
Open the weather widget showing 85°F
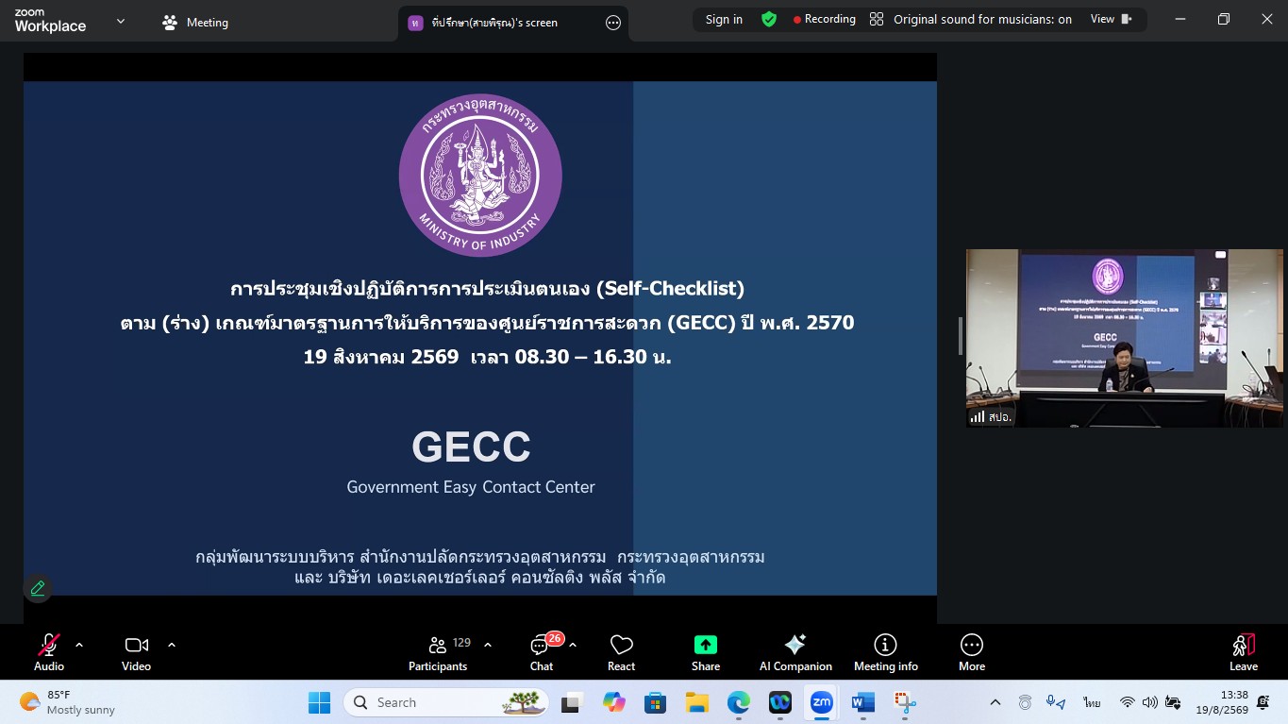click(x=67, y=702)
